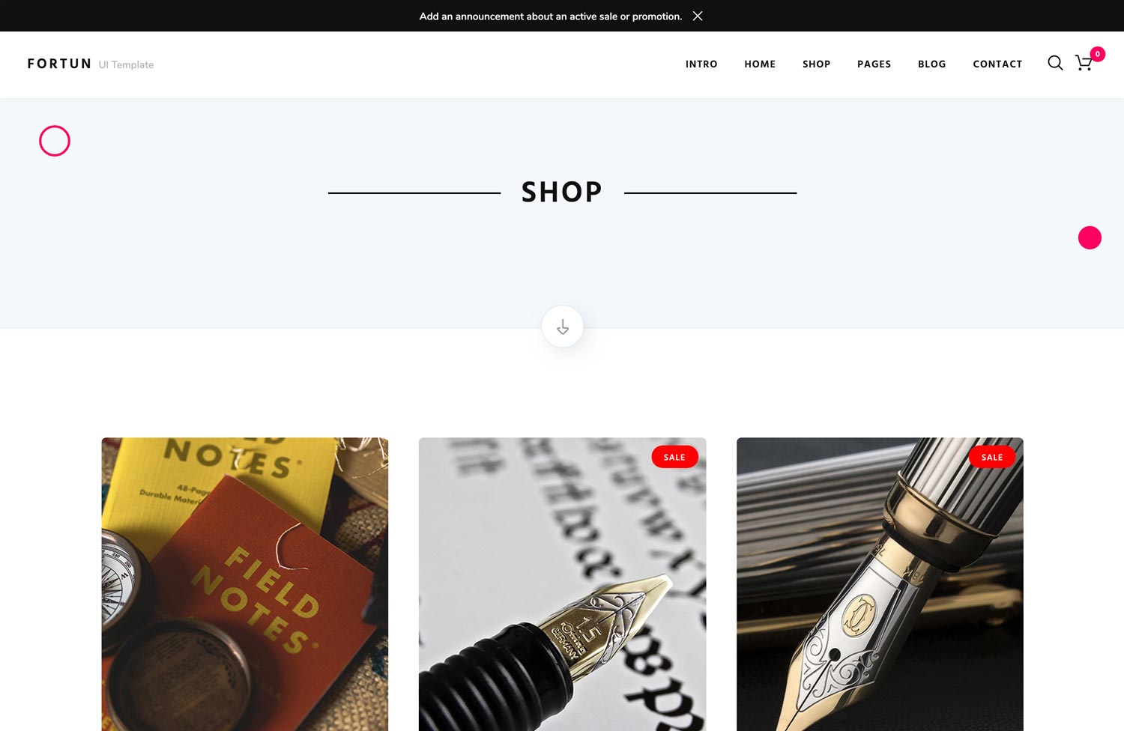Expand the PAGES navigation menu
Screen dimensions: 1124x731
coord(874,64)
